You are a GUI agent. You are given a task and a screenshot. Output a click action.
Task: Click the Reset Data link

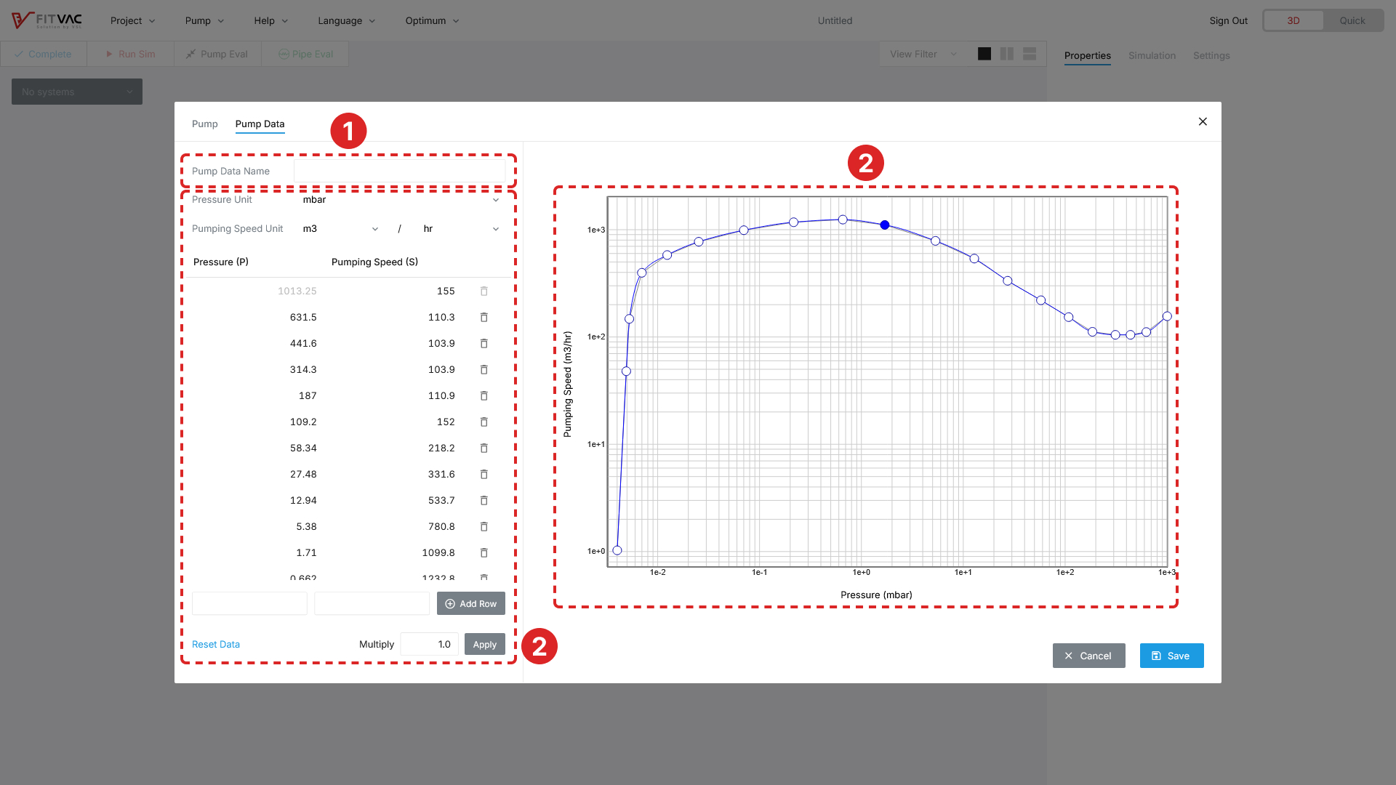click(216, 645)
